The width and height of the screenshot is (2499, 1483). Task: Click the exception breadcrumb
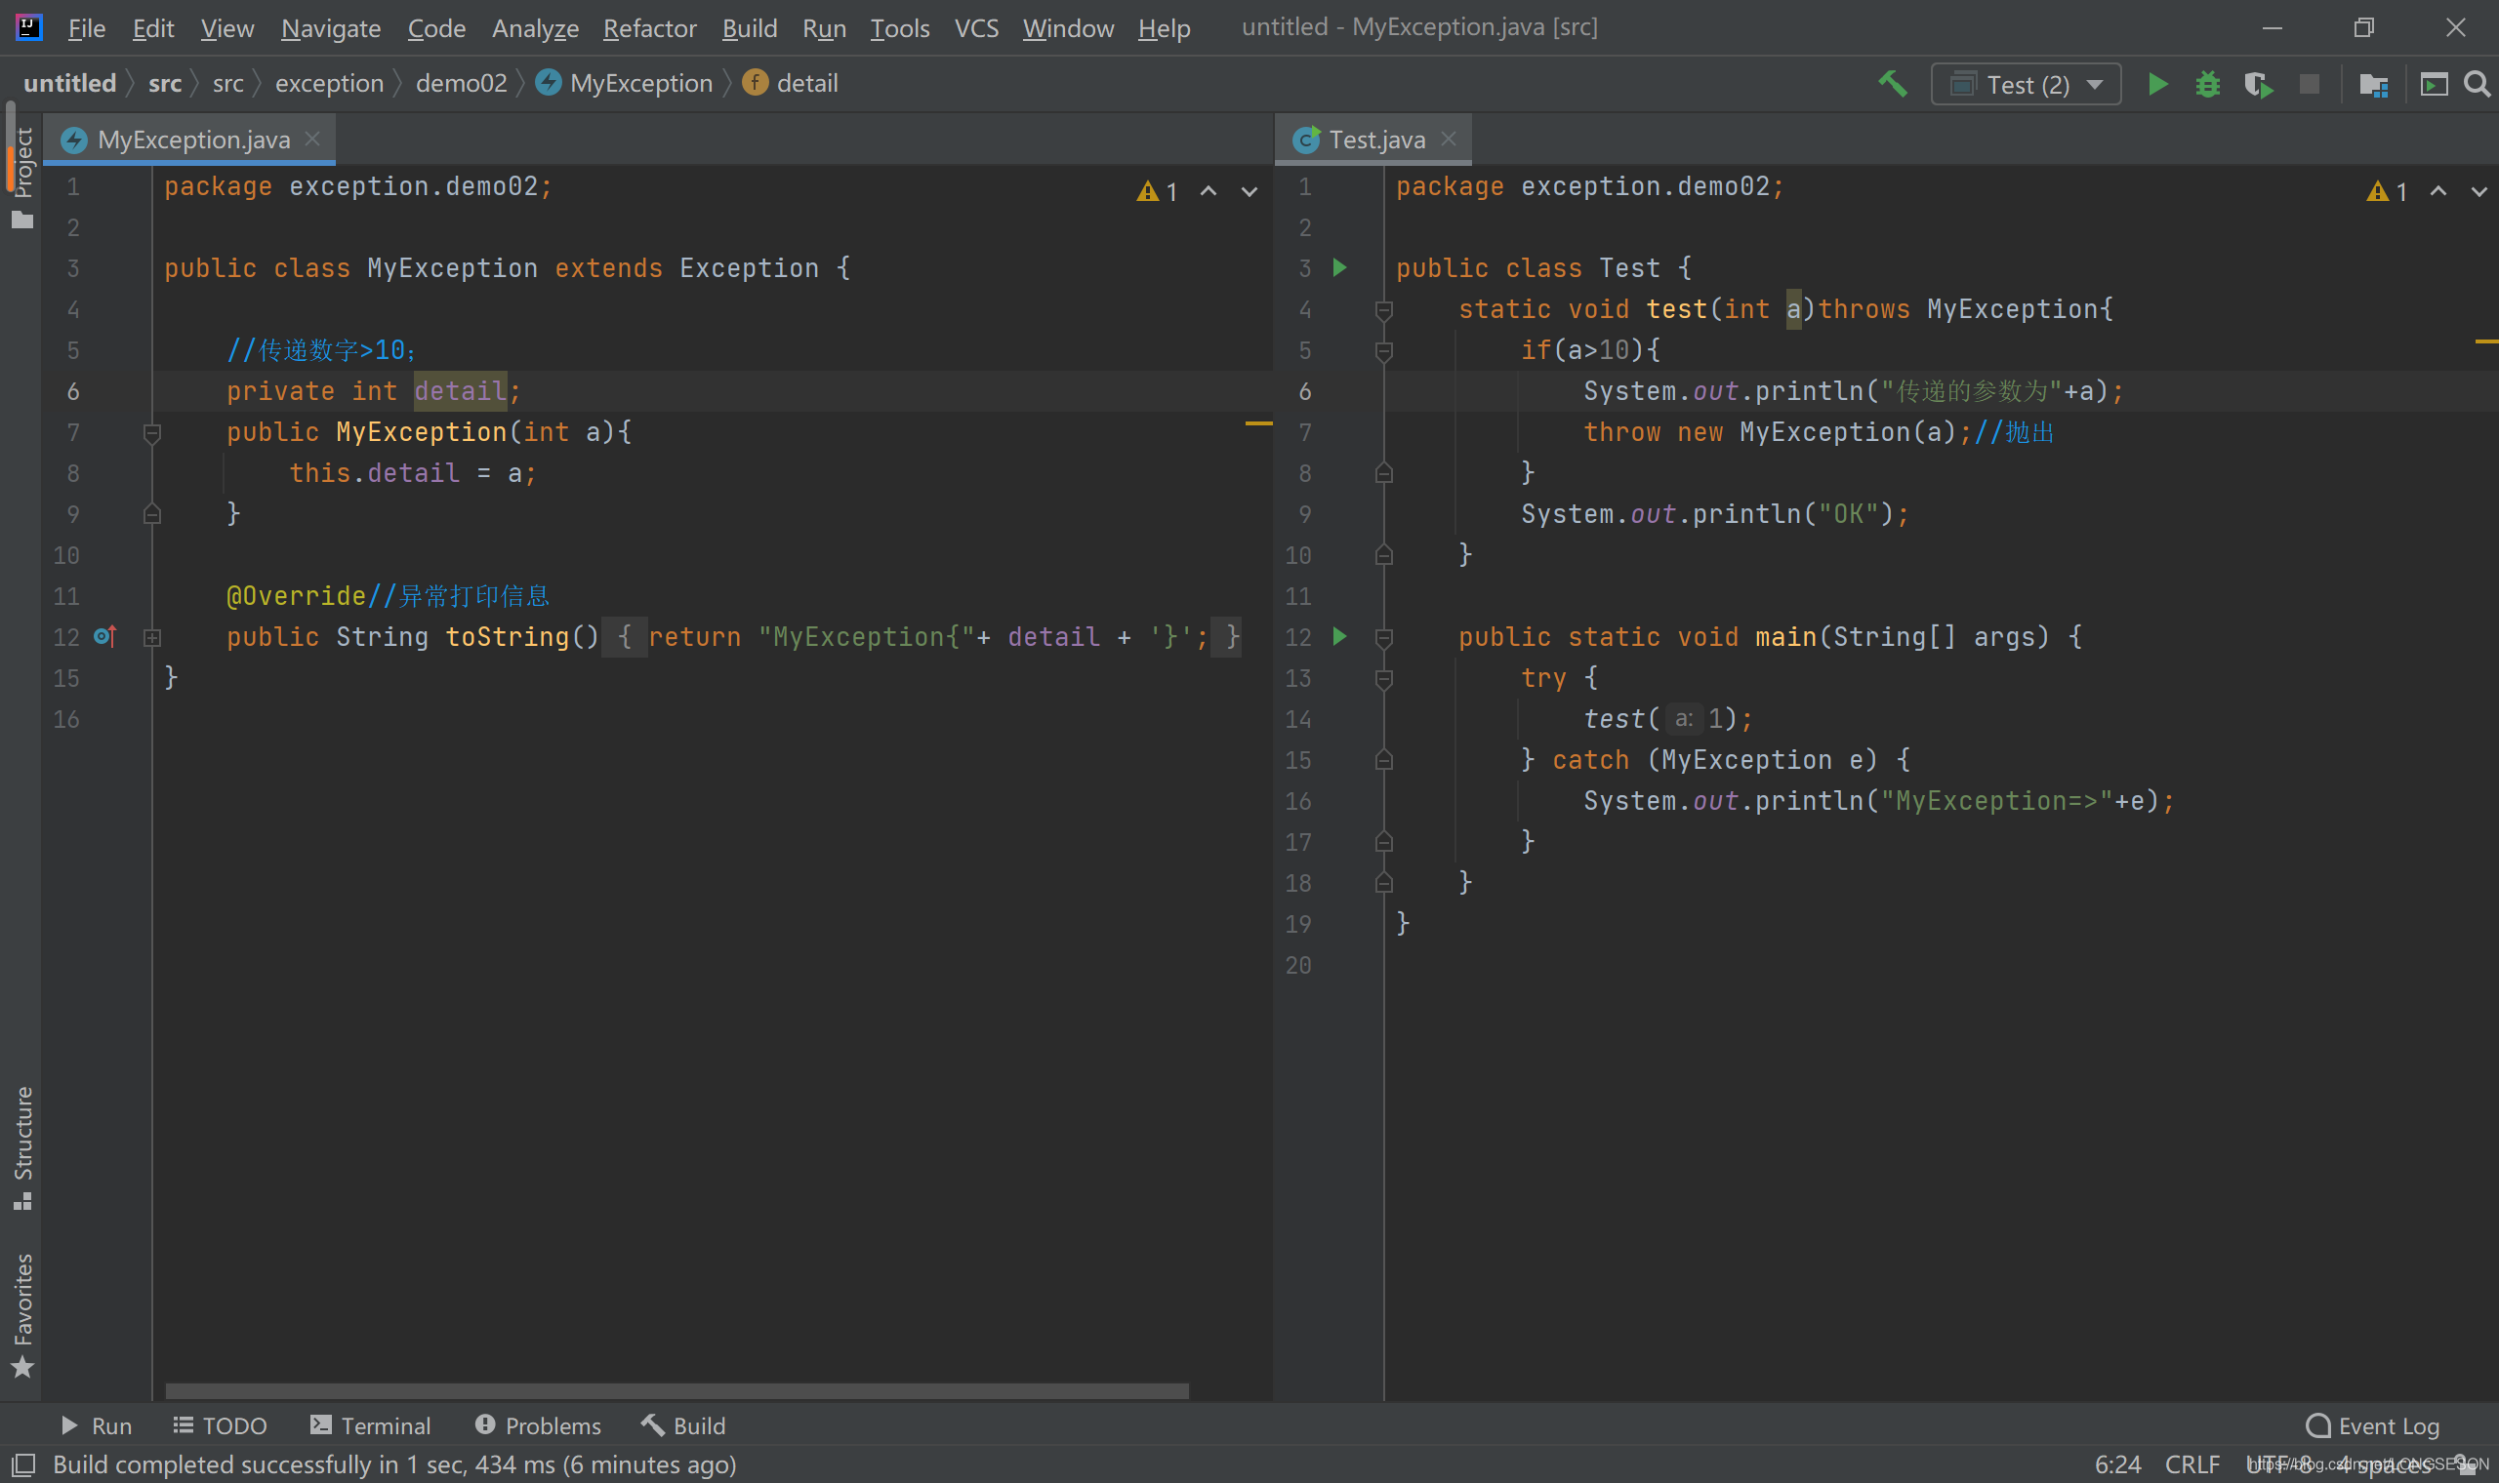tap(329, 83)
